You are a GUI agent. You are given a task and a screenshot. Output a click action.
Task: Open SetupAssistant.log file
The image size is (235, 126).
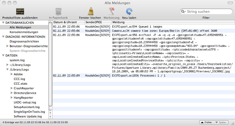[x=27, y=107]
